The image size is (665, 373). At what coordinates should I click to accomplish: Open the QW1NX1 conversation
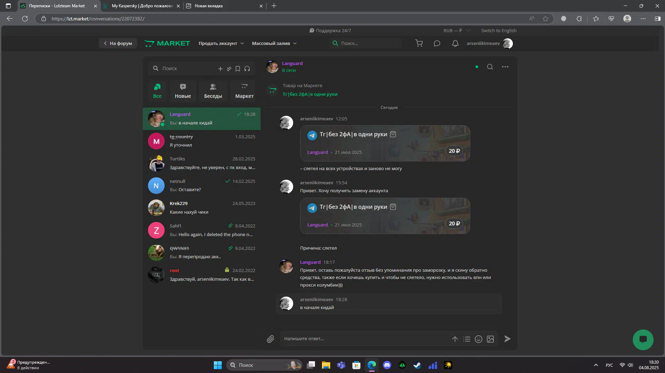(x=202, y=253)
